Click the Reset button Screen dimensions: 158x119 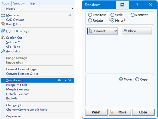click(96, 112)
